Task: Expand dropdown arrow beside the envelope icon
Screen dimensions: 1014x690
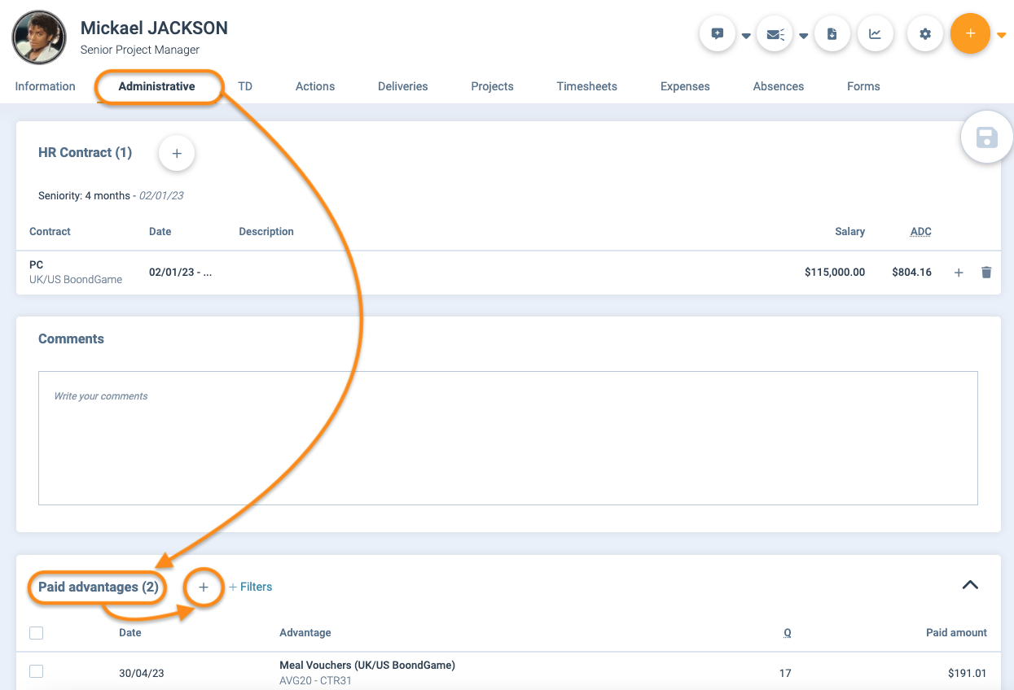Action: (803, 36)
